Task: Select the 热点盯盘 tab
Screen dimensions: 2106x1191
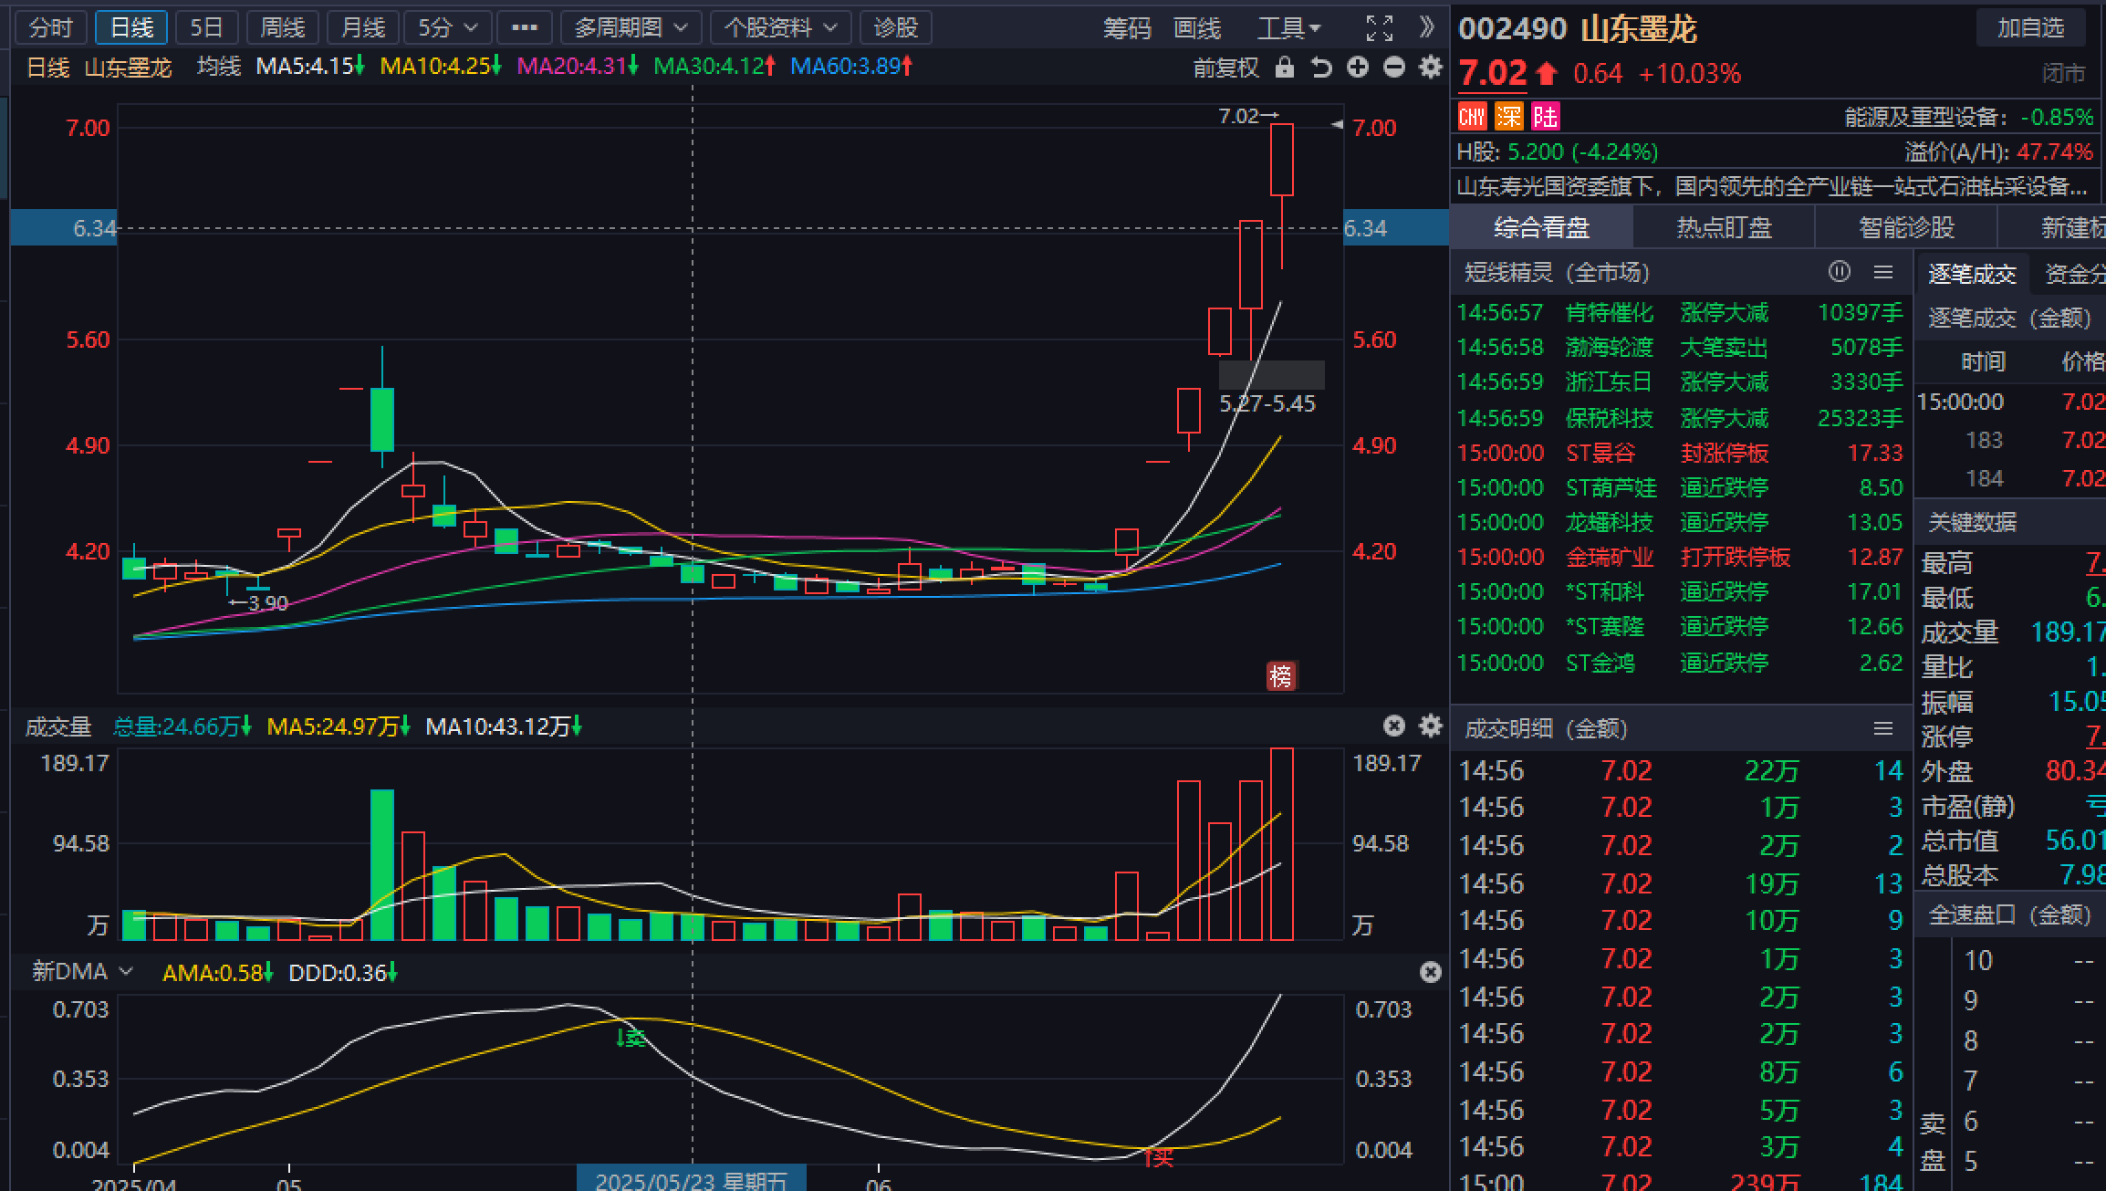Action: point(1724,227)
